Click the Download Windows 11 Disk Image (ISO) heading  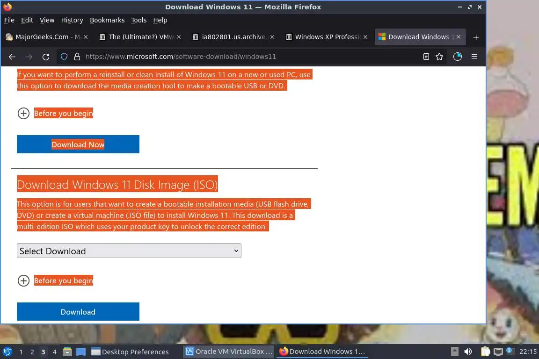pyautogui.click(x=117, y=185)
